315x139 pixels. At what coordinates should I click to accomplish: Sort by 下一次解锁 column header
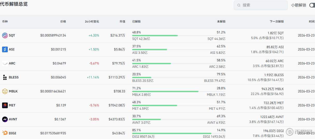tap(276, 21)
